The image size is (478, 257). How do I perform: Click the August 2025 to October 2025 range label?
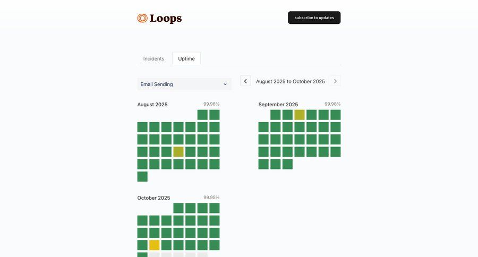point(290,81)
